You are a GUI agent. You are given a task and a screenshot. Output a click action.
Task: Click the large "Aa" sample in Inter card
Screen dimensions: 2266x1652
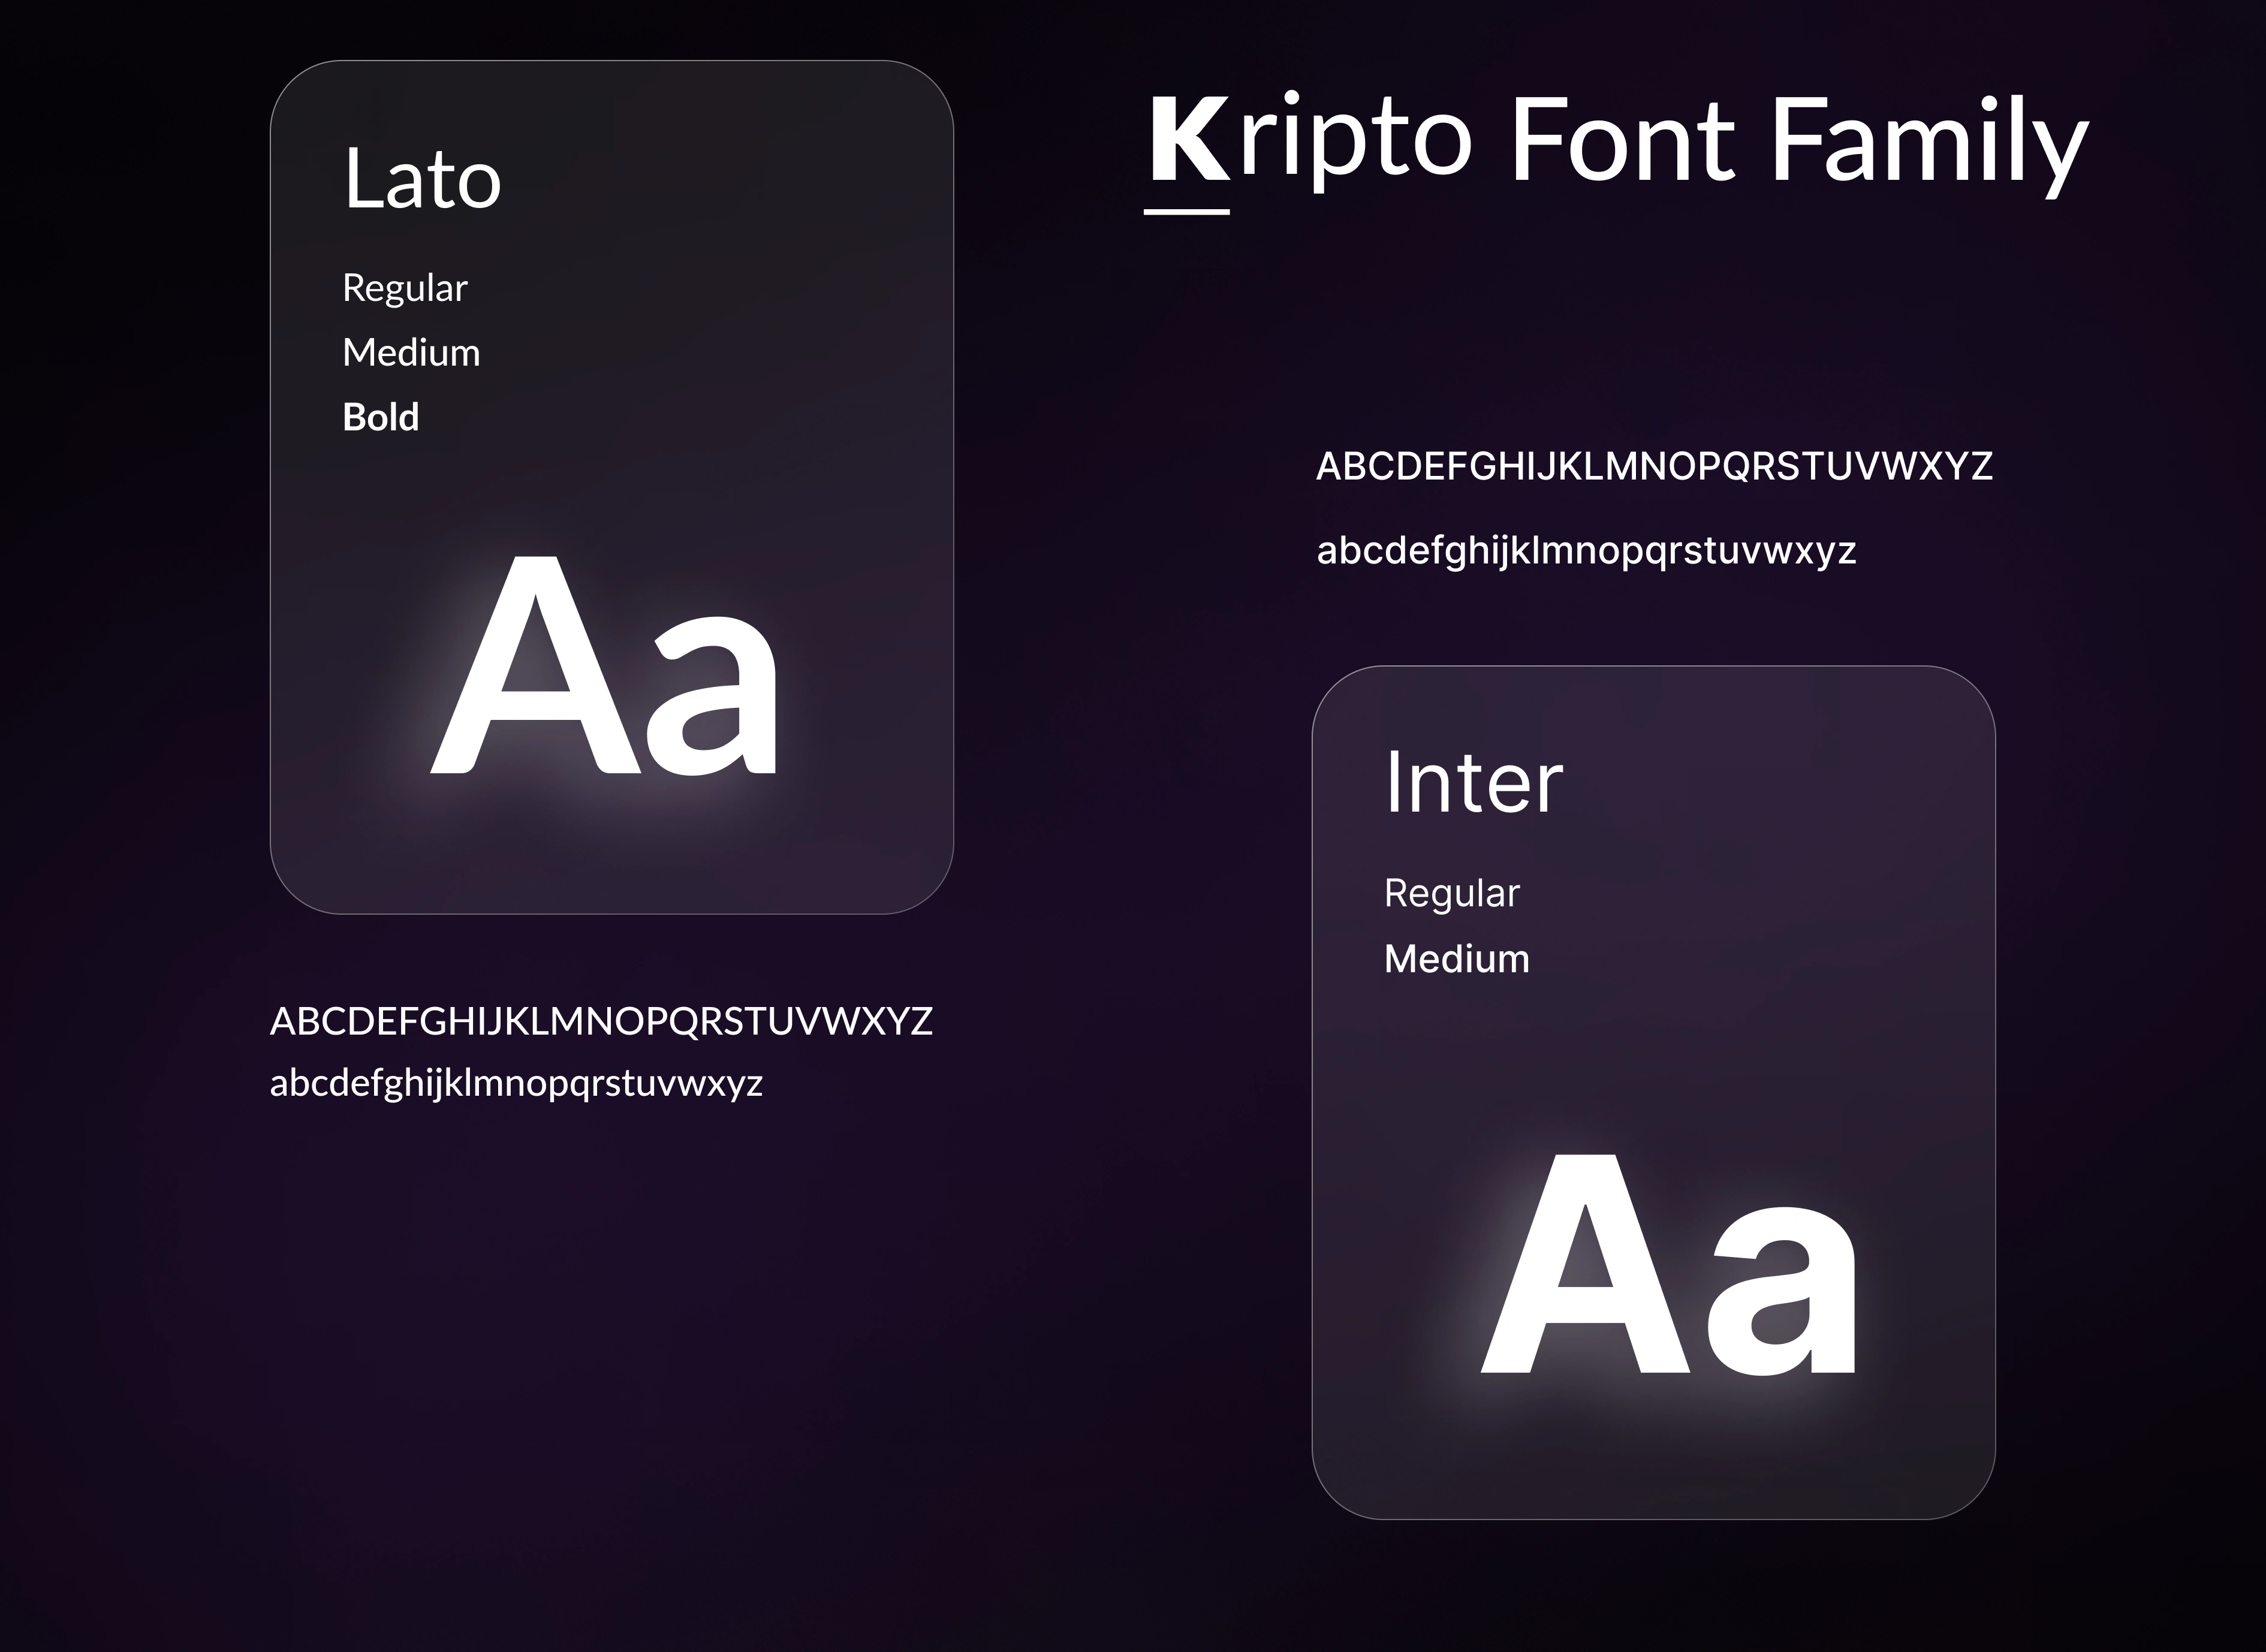click(1668, 1265)
